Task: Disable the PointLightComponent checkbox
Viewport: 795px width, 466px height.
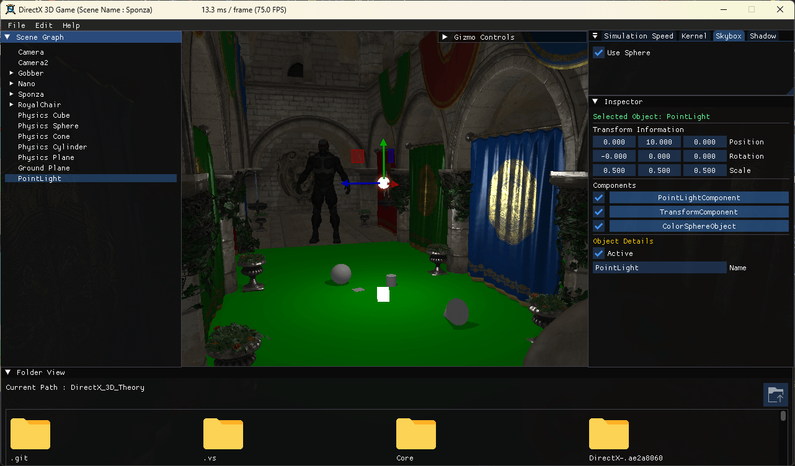Action: coord(598,198)
